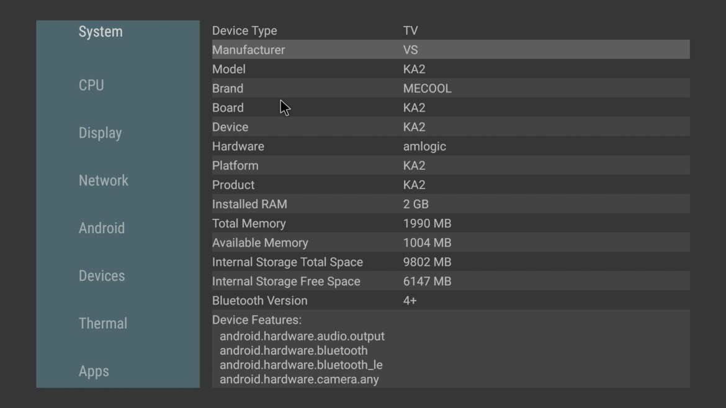Click the 4+ Bluetooth value
726x408 pixels.
pyautogui.click(x=410, y=301)
